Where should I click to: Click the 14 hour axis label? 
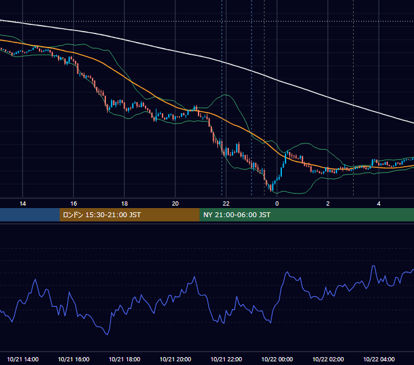point(23,204)
